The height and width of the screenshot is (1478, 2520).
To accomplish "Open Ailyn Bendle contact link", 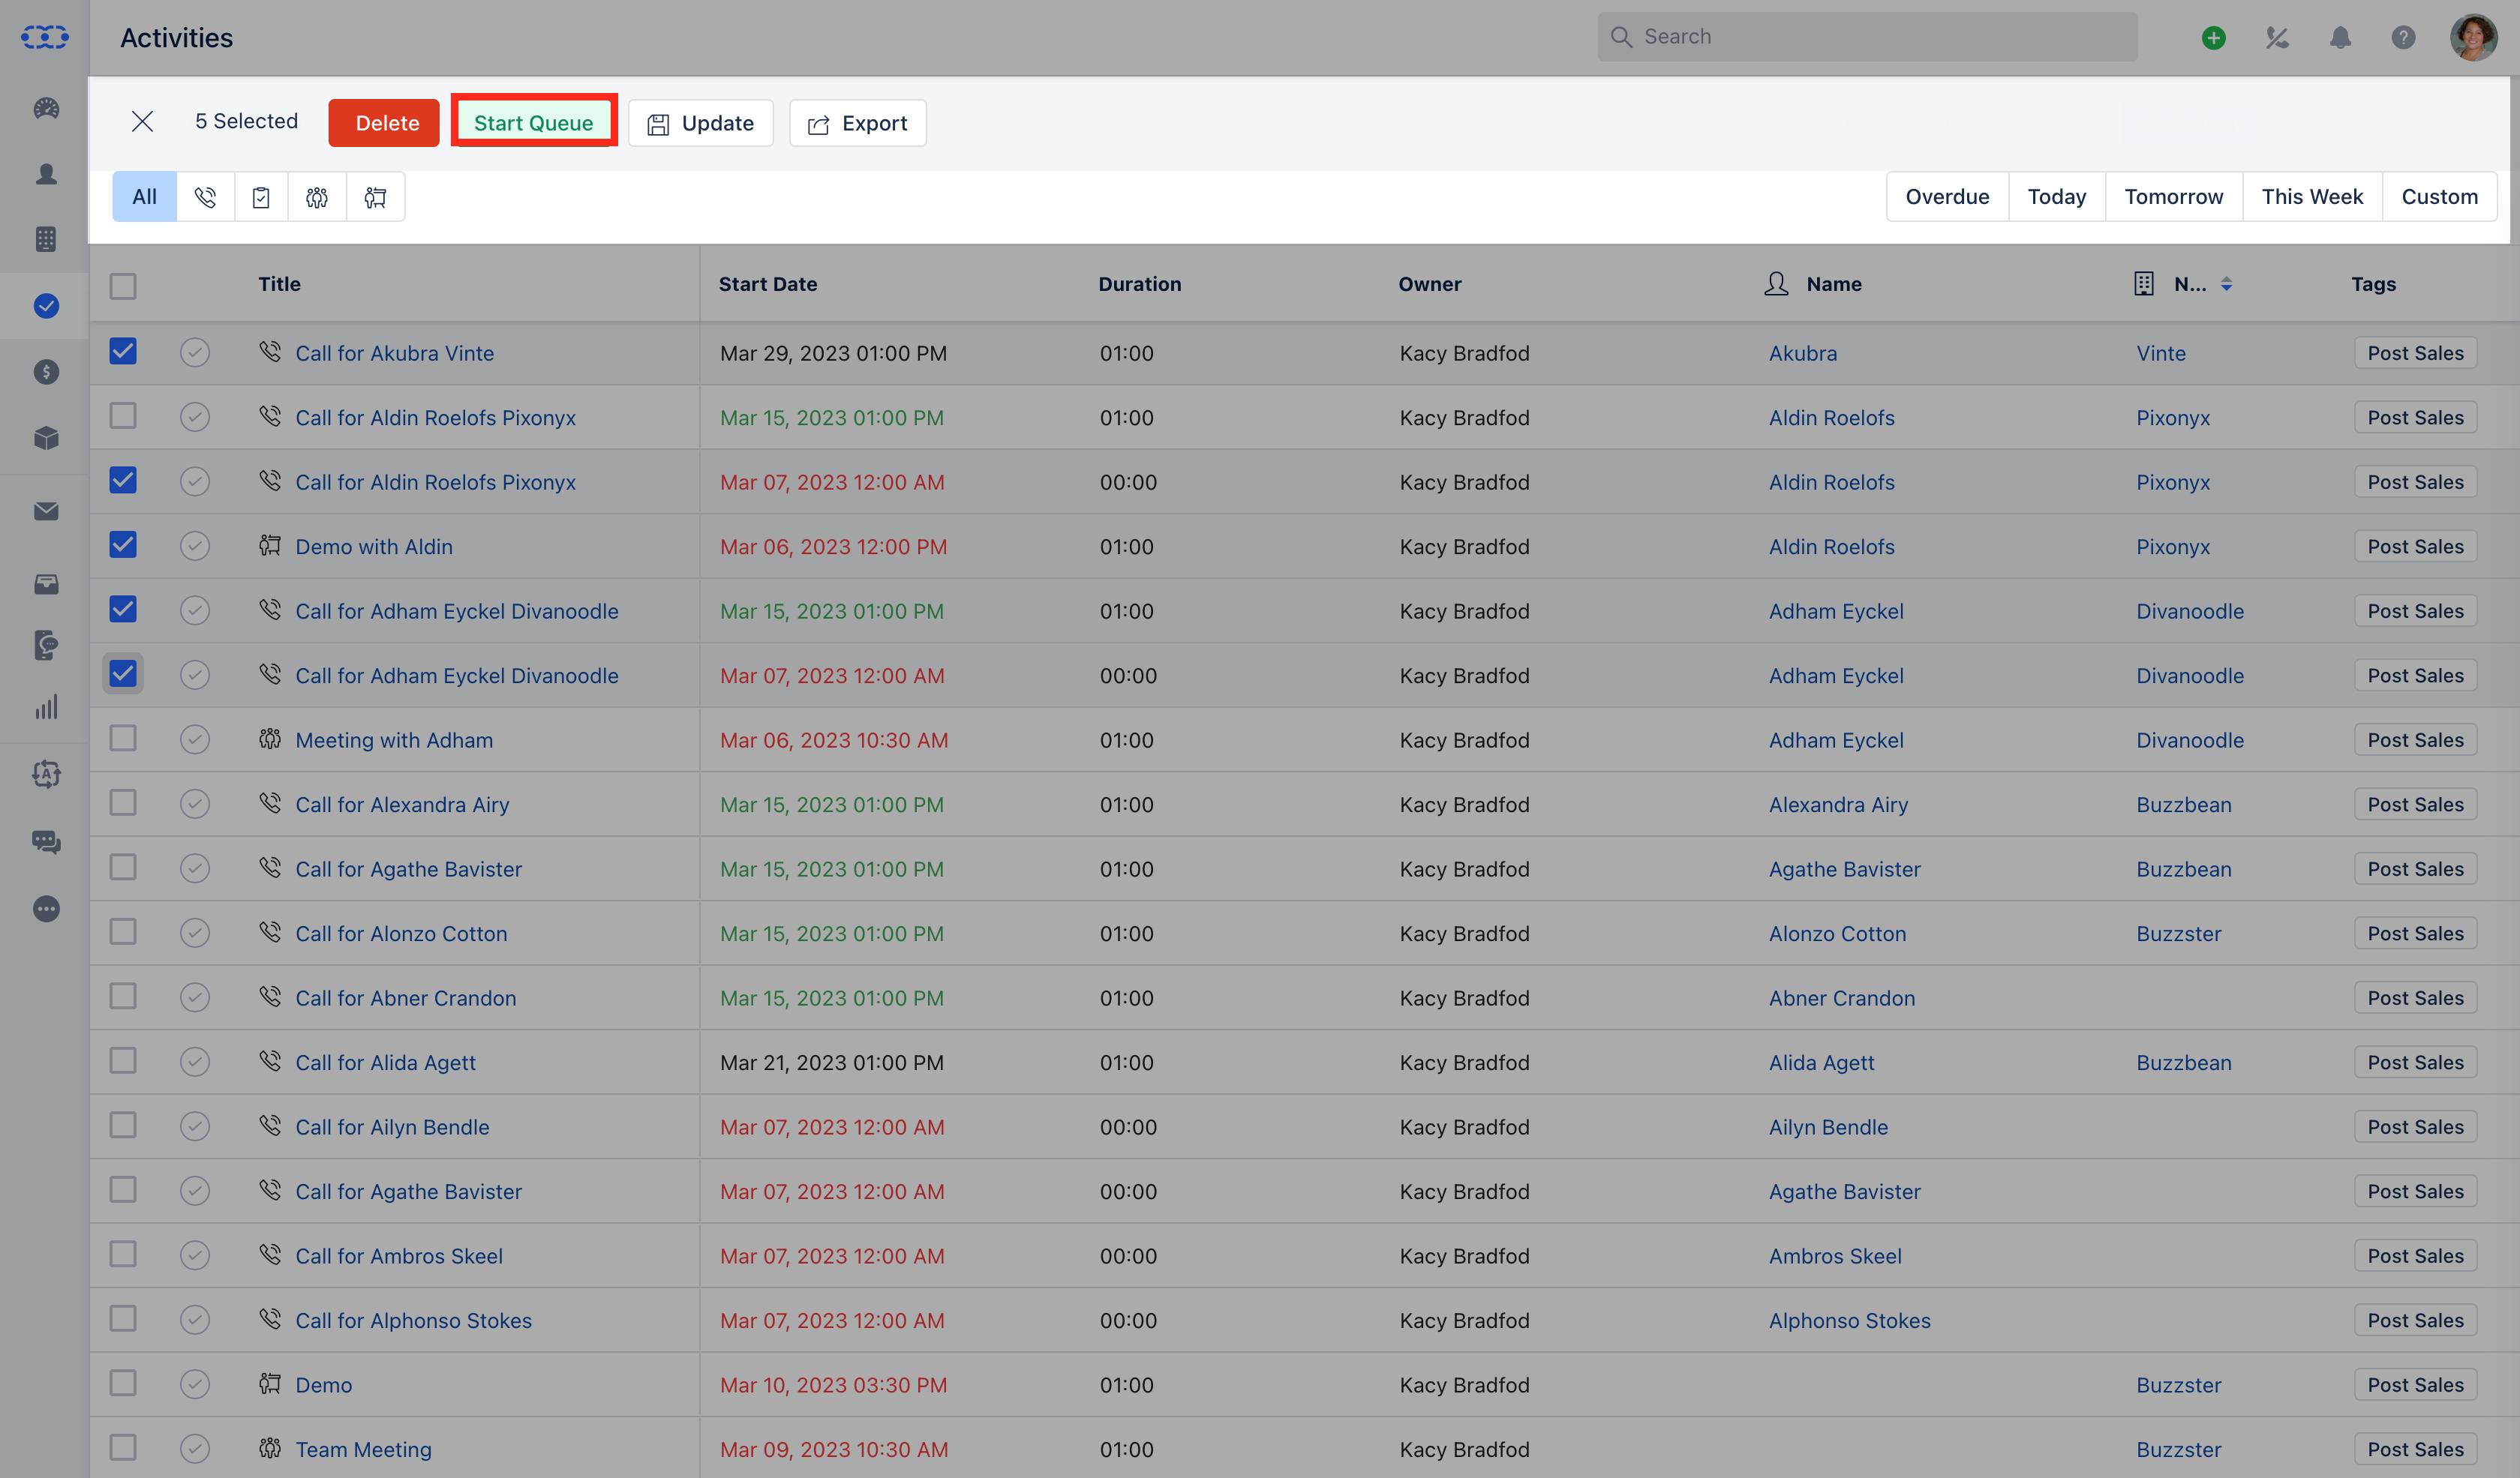I will [x=1828, y=1126].
